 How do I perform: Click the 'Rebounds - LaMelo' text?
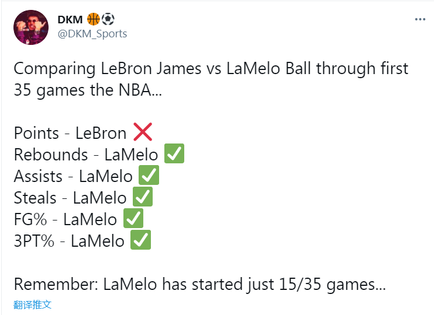86,155
